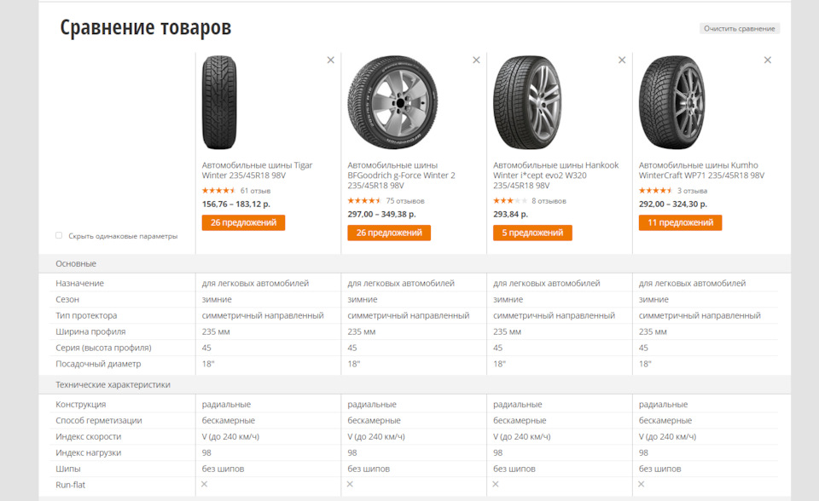Click the BFGoodrich tire wheel image
This screenshot has width=819, height=501.
tap(393, 103)
